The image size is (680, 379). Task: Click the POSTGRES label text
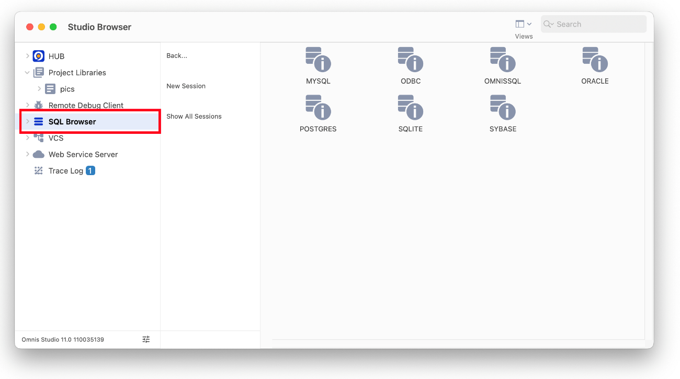pyautogui.click(x=318, y=129)
